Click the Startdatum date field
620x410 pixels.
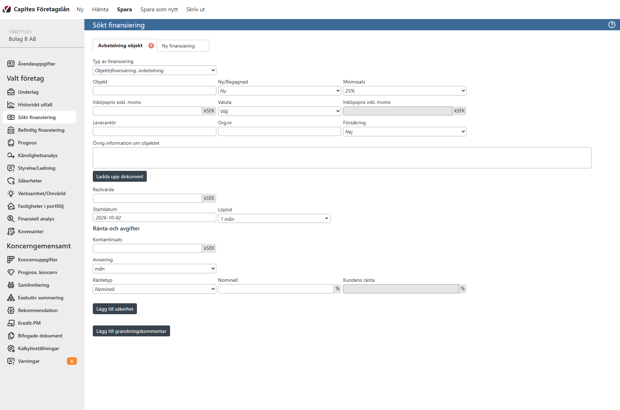click(155, 218)
